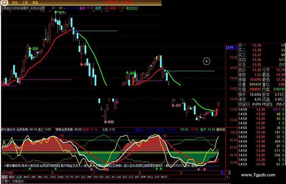Open the 关联报价 tab

pyautogui.click(x=18, y=181)
